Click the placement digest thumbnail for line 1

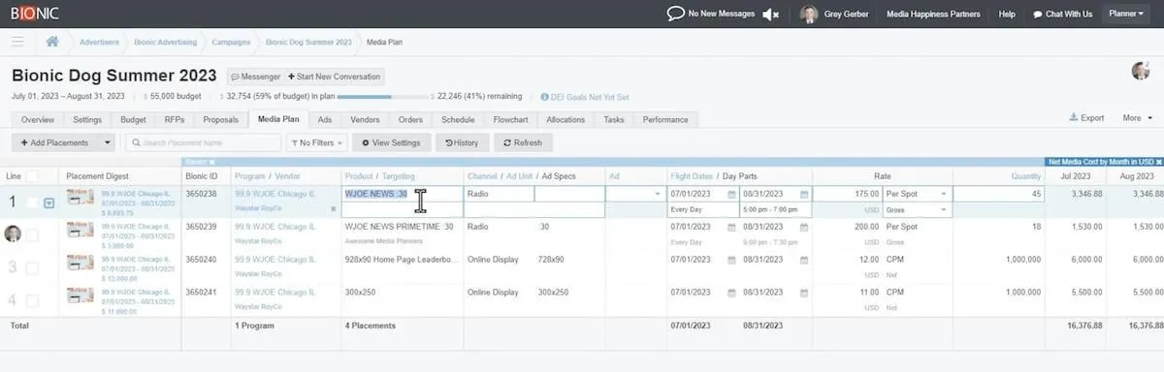tap(81, 198)
